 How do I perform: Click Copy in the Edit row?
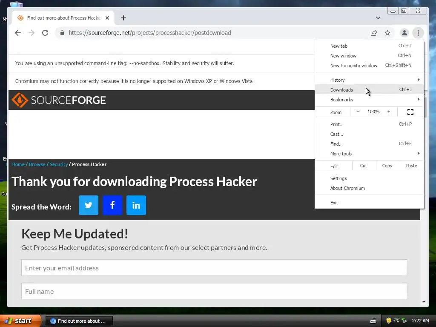pos(387,166)
